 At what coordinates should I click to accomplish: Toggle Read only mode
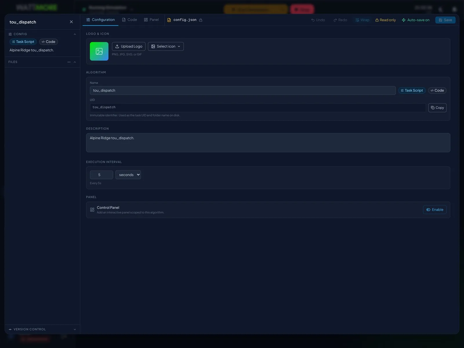(x=386, y=20)
